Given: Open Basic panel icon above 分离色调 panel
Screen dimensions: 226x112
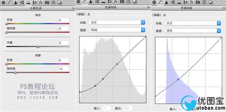Looking at the screenshot, I should [x=4, y=2].
